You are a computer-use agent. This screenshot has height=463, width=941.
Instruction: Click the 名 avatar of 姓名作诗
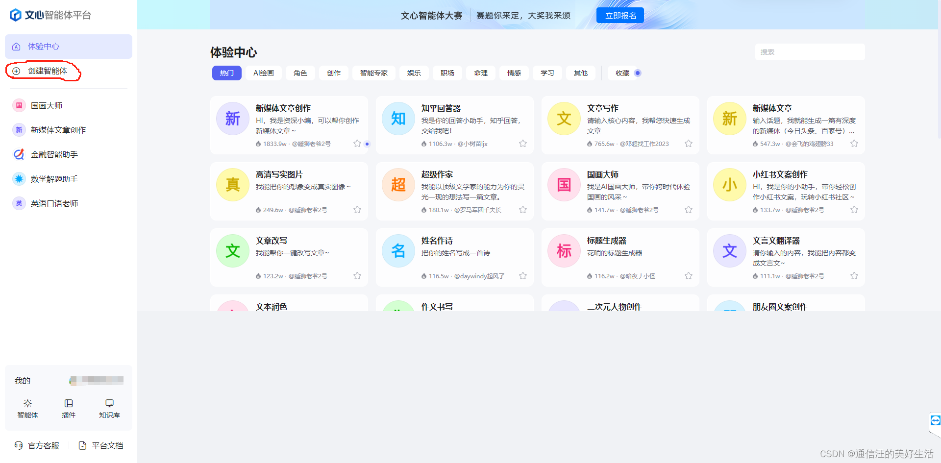[398, 251]
